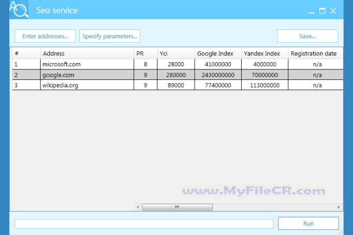Click n/a registration date for wikipedia.org

pyautogui.click(x=316, y=85)
